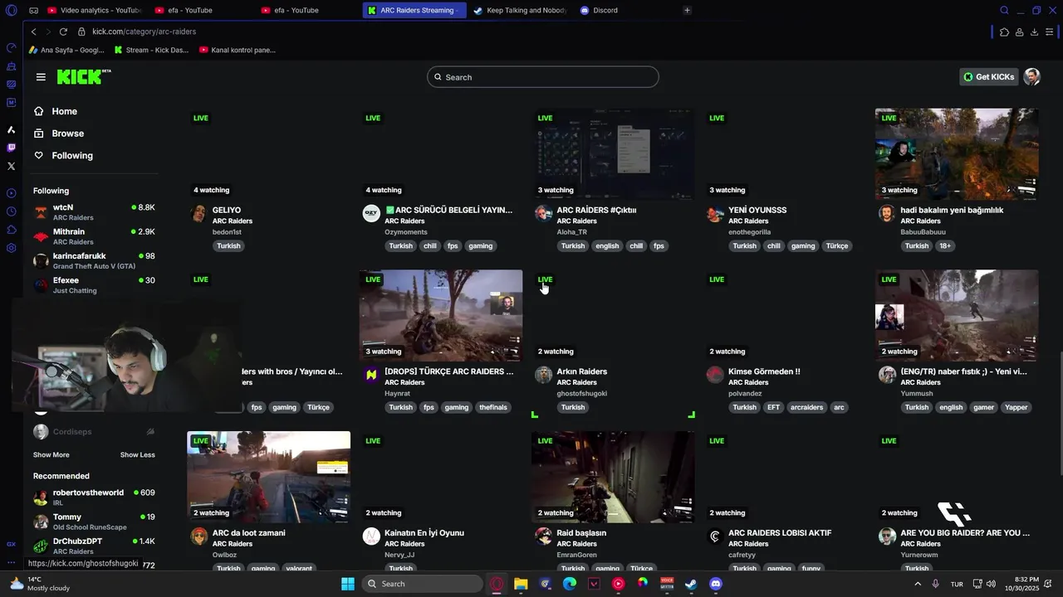Image resolution: width=1063 pixels, height=597 pixels.
Task: Focus the Kick search field
Action: (x=543, y=77)
